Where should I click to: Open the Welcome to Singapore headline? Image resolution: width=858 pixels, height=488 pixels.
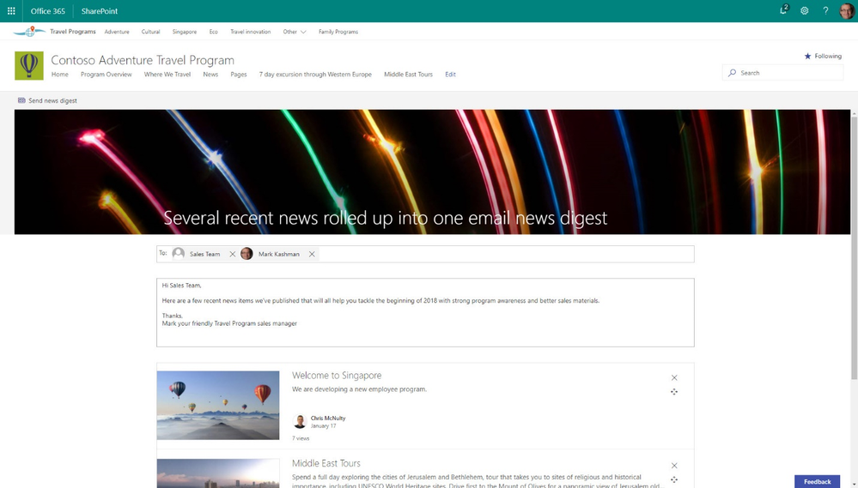337,376
